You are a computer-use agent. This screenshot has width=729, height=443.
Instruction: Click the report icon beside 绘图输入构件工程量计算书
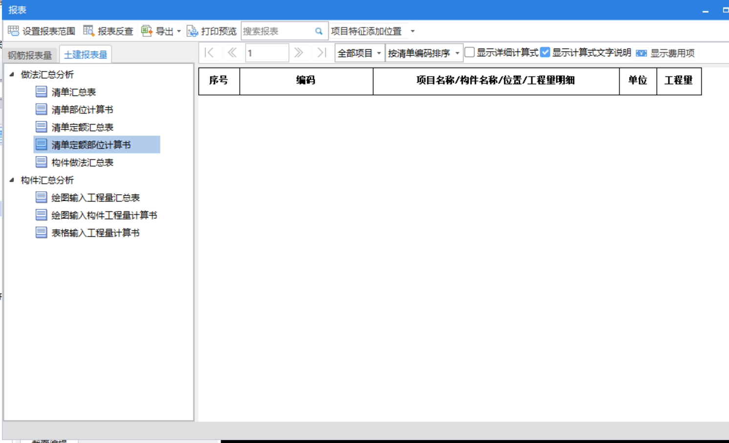42,215
